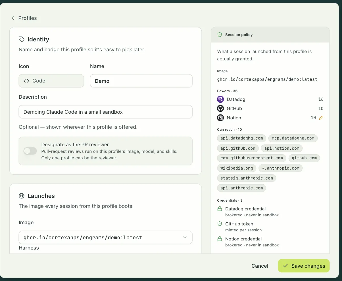
Task: Click the Session policy header
Action: pyautogui.click(x=270, y=35)
